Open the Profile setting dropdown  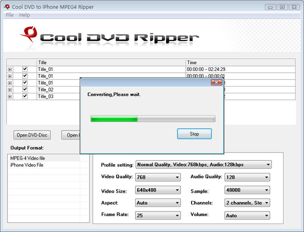[x=203, y=165]
